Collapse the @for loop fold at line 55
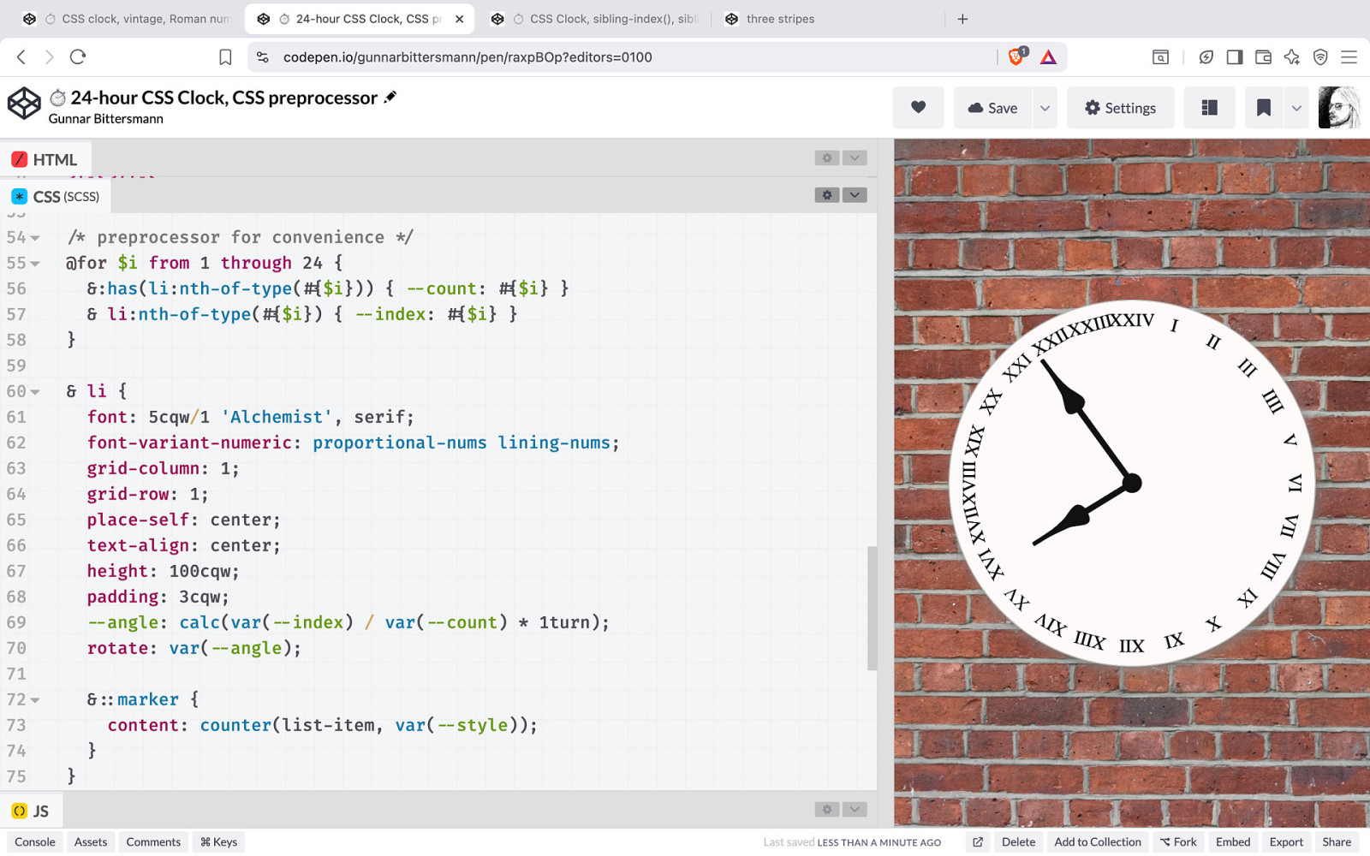Viewport: 1370px width, 856px height. (x=35, y=264)
